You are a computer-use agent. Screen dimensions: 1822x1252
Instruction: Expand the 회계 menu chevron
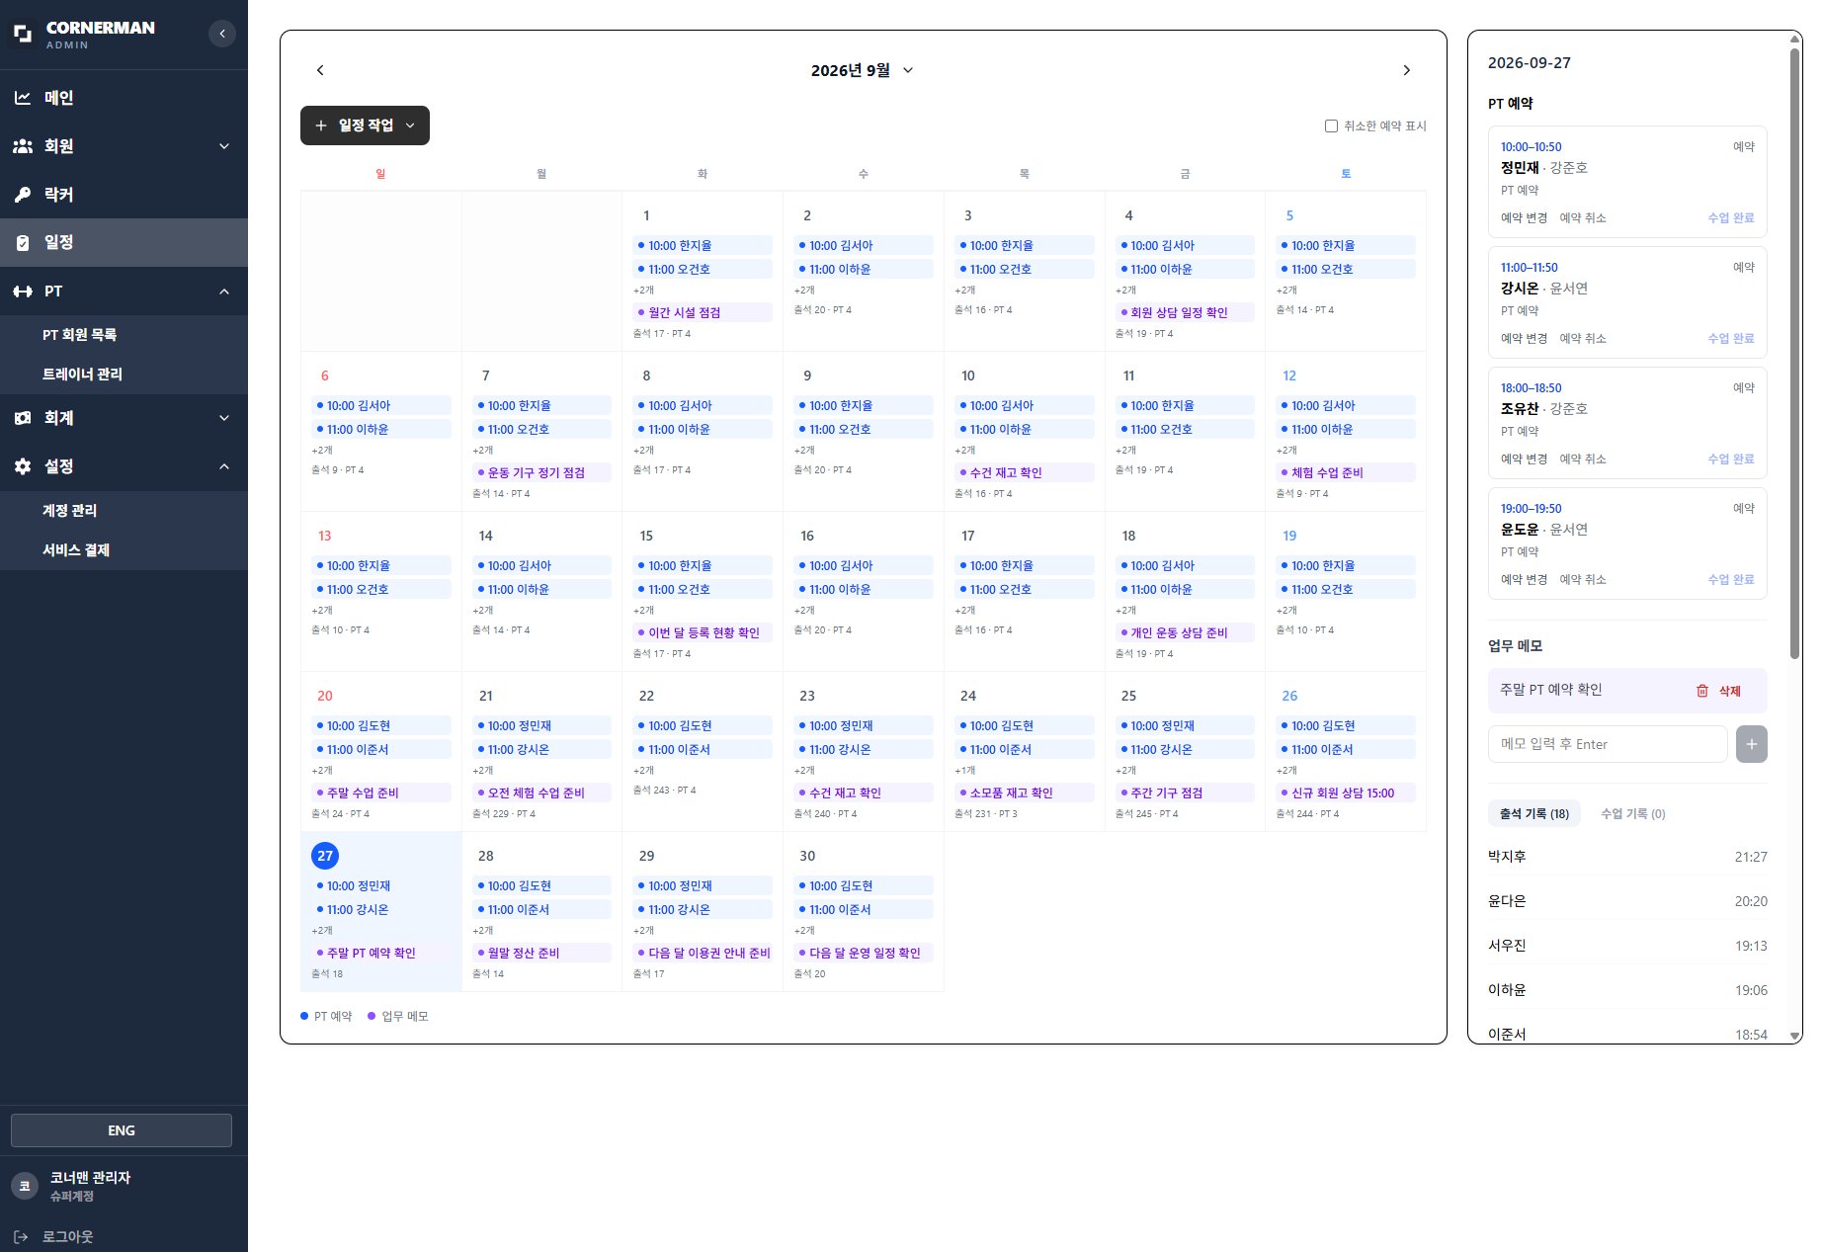pos(224,418)
